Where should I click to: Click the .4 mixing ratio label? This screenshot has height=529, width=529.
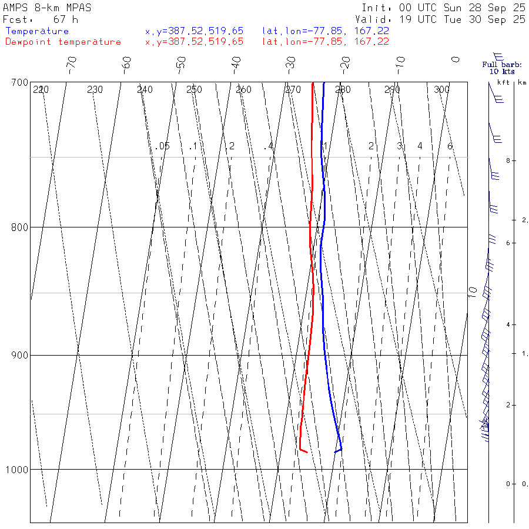pos(269,146)
